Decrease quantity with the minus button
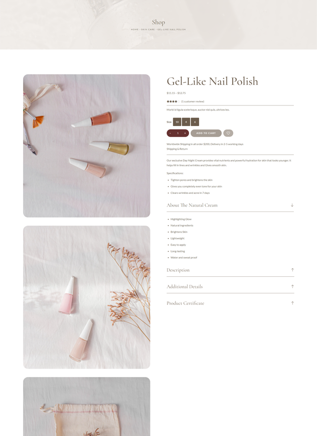This screenshot has height=436, width=317. pos(171,133)
